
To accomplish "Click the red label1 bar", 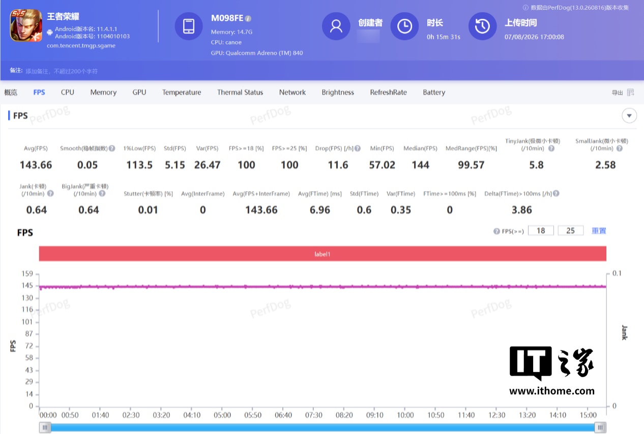I will (323, 254).
